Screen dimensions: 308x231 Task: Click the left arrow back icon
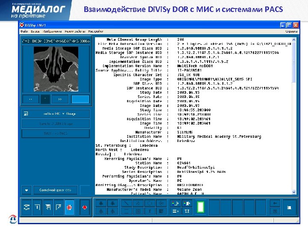click(x=275, y=203)
